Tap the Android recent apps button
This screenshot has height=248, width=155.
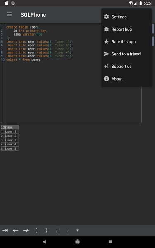(x=110, y=242)
